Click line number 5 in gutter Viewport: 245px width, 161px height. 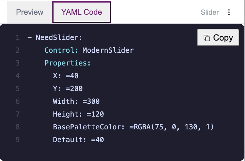[x=18, y=88]
